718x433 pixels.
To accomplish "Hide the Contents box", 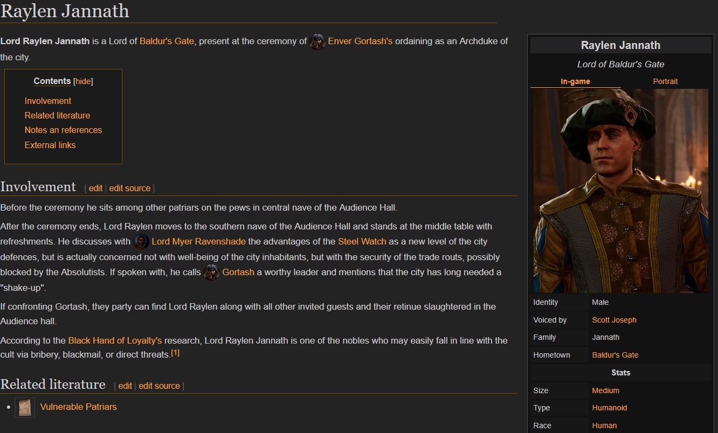I will coord(83,81).
